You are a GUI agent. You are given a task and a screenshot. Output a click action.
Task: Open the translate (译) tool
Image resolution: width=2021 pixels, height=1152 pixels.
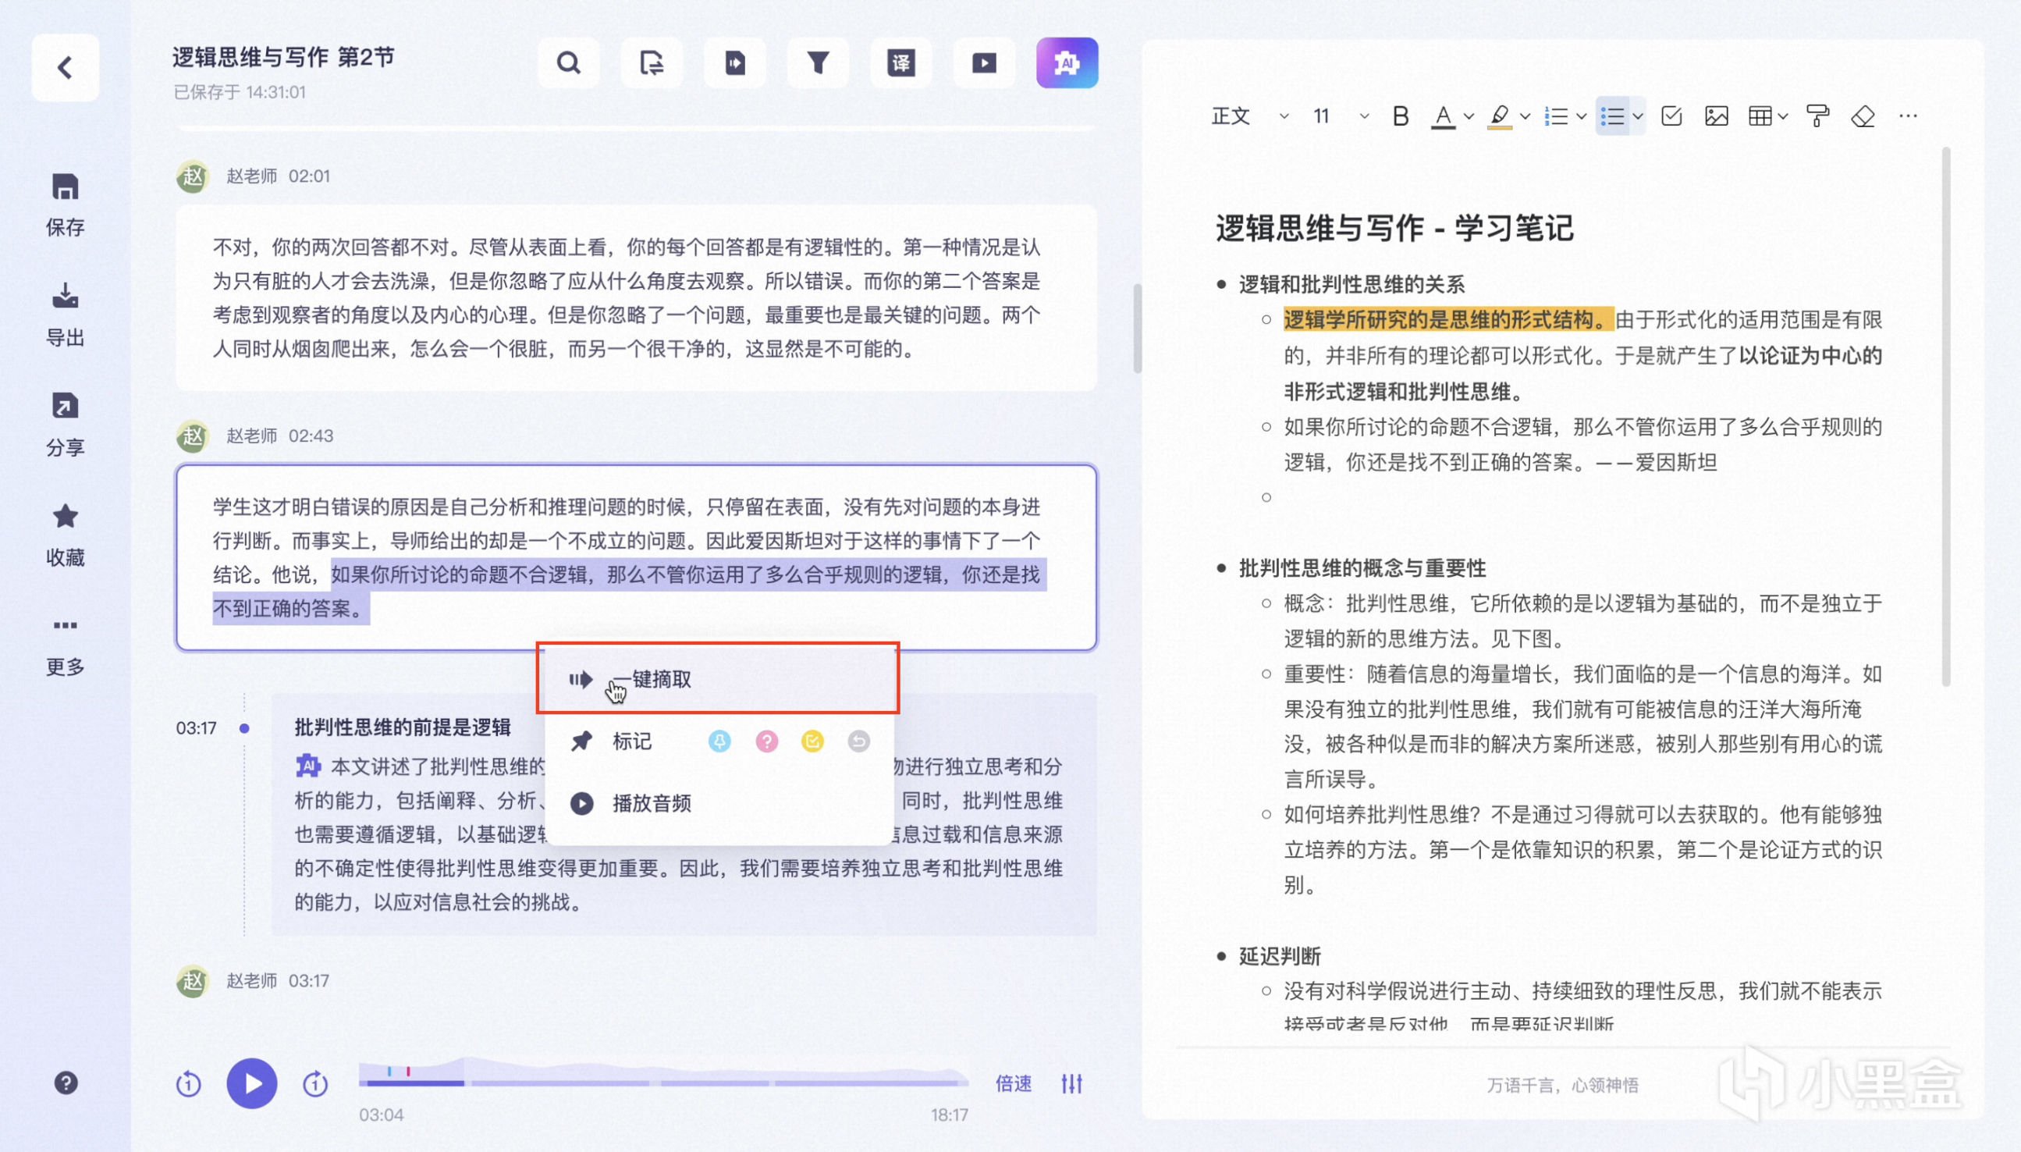coord(901,62)
